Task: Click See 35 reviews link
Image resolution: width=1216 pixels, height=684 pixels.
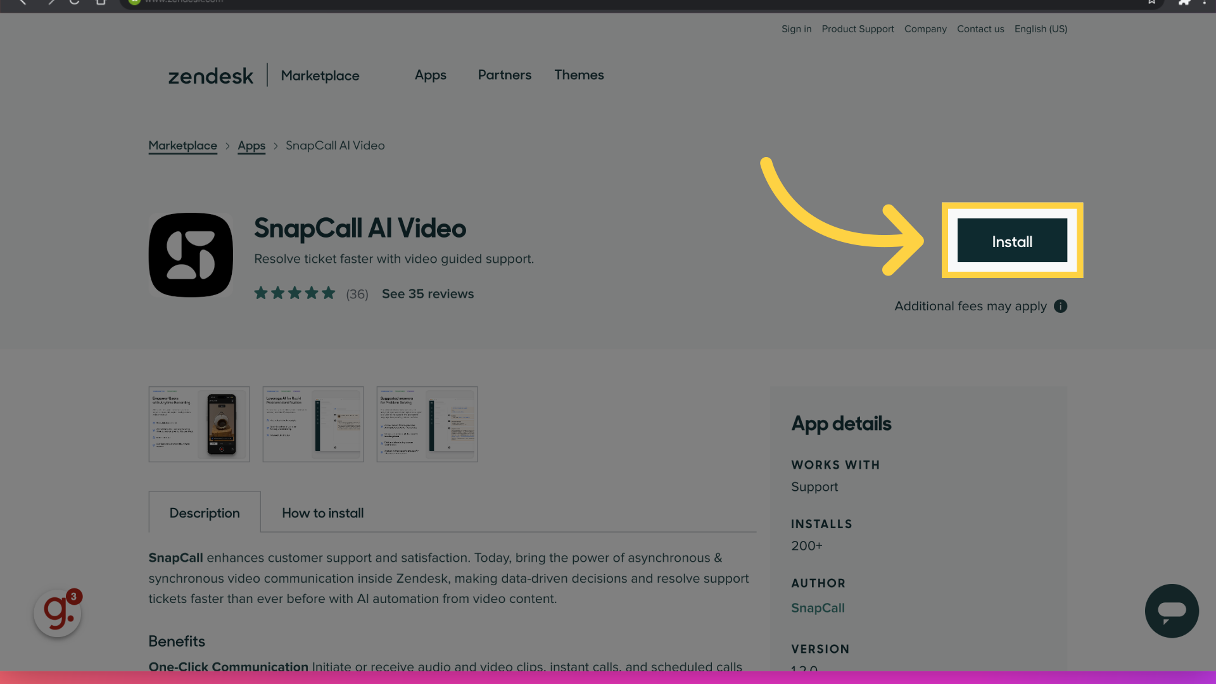Action: click(x=428, y=293)
